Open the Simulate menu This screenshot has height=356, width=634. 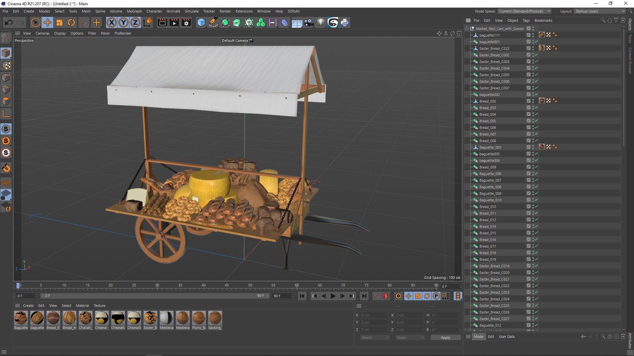tap(192, 11)
